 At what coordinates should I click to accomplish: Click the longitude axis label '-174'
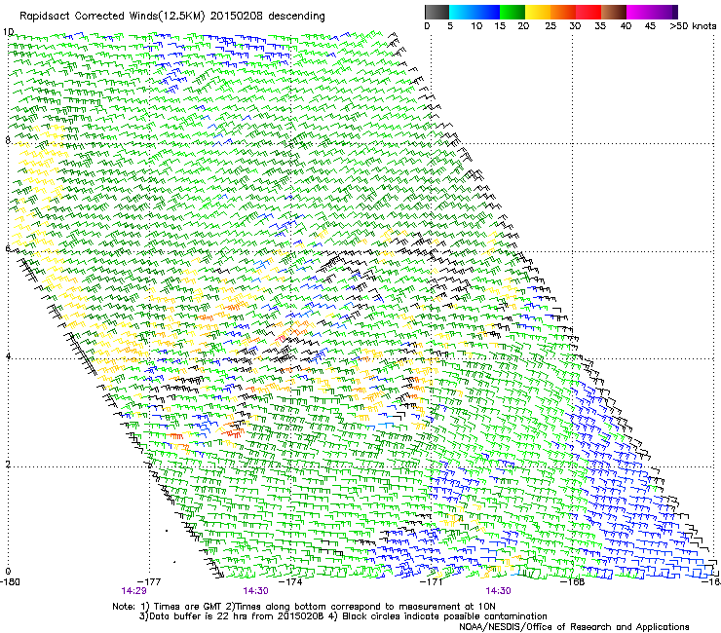[x=290, y=582]
